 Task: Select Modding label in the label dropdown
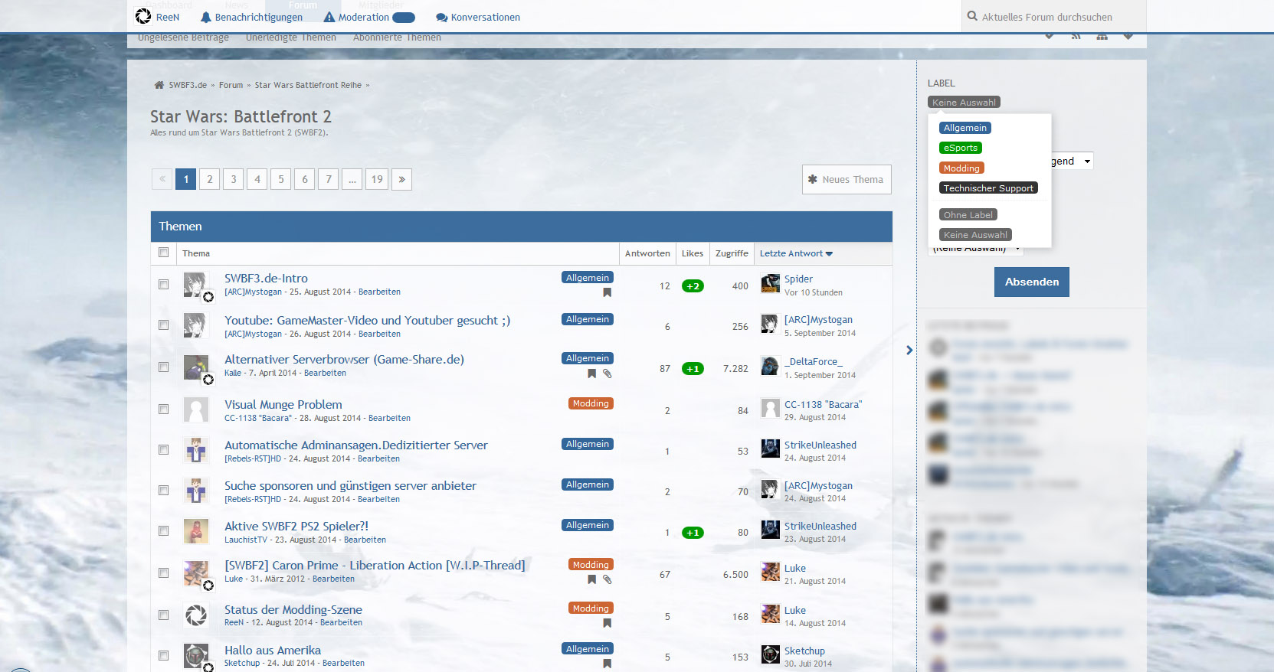(961, 168)
